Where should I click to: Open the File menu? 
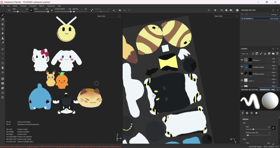[3, 6]
